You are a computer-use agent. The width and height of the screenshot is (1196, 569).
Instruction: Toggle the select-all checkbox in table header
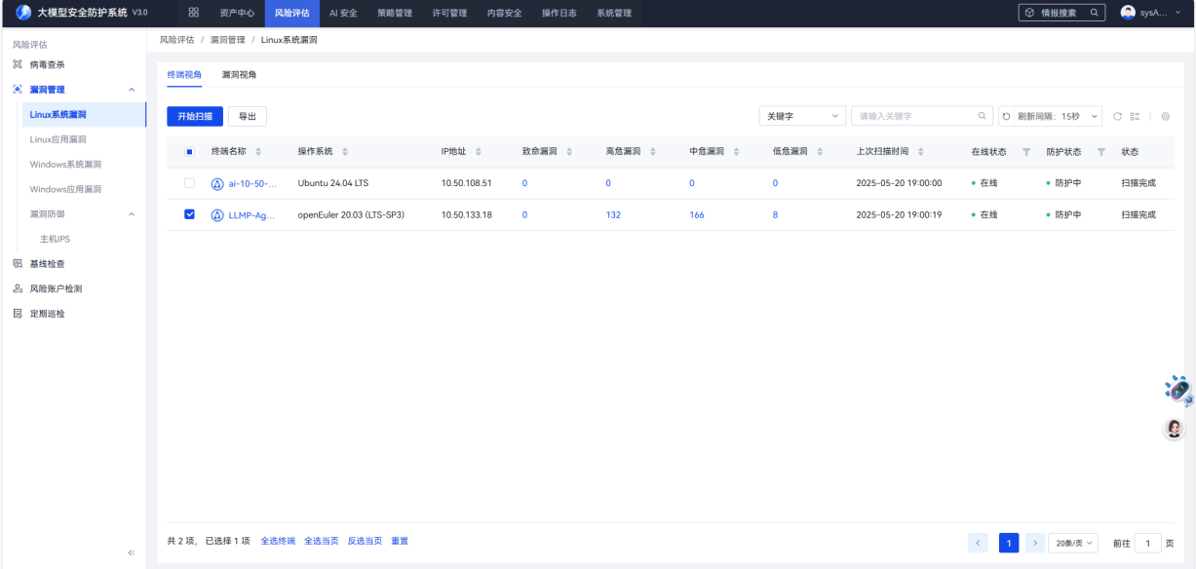pyautogui.click(x=189, y=152)
